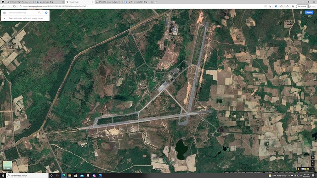Toggle the Layers map view thumbnail
The image size is (317, 178).
pyautogui.click(x=7, y=165)
